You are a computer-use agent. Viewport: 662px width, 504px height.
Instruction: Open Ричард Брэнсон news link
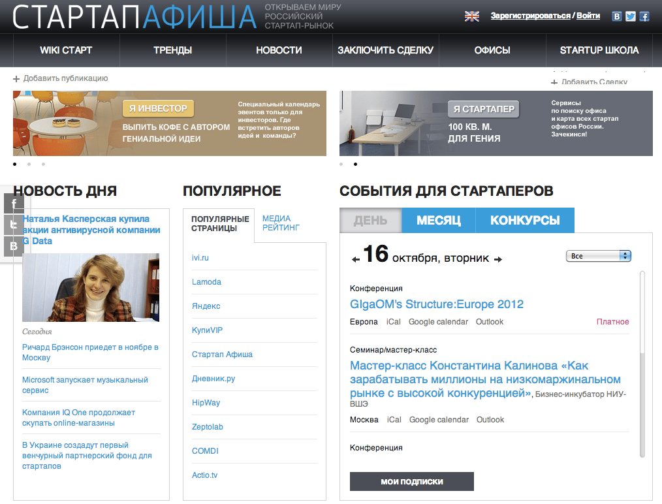click(x=90, y=353)
